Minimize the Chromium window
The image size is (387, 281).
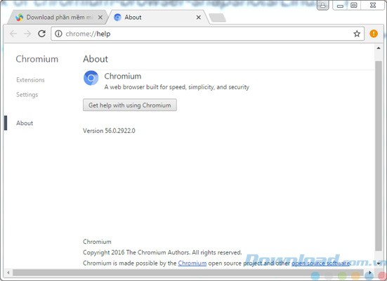(x=340, y=6)
